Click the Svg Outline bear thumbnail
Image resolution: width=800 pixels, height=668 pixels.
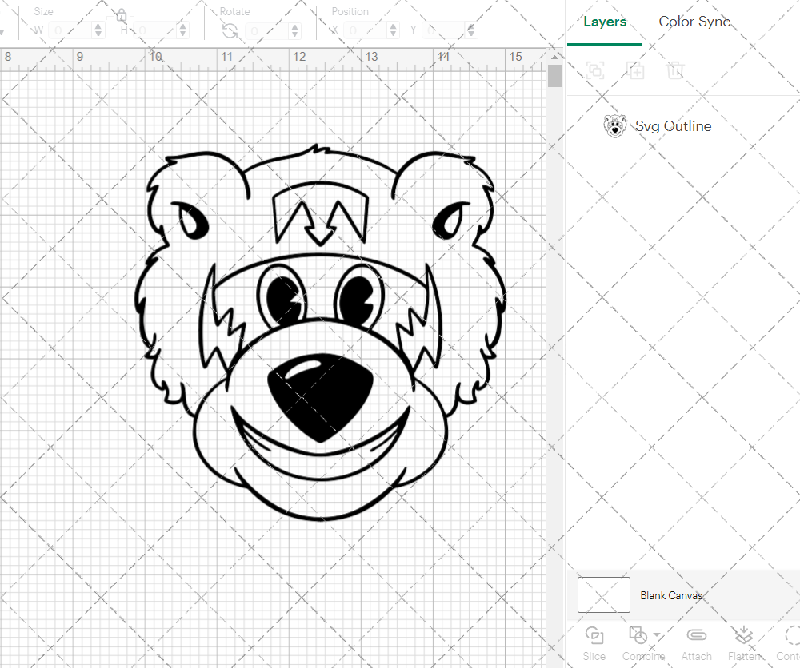point(614,126)
